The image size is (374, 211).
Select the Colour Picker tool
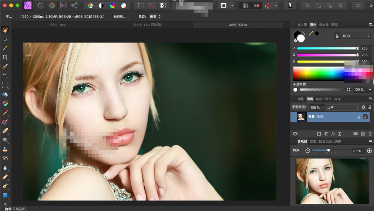[5, 48]
